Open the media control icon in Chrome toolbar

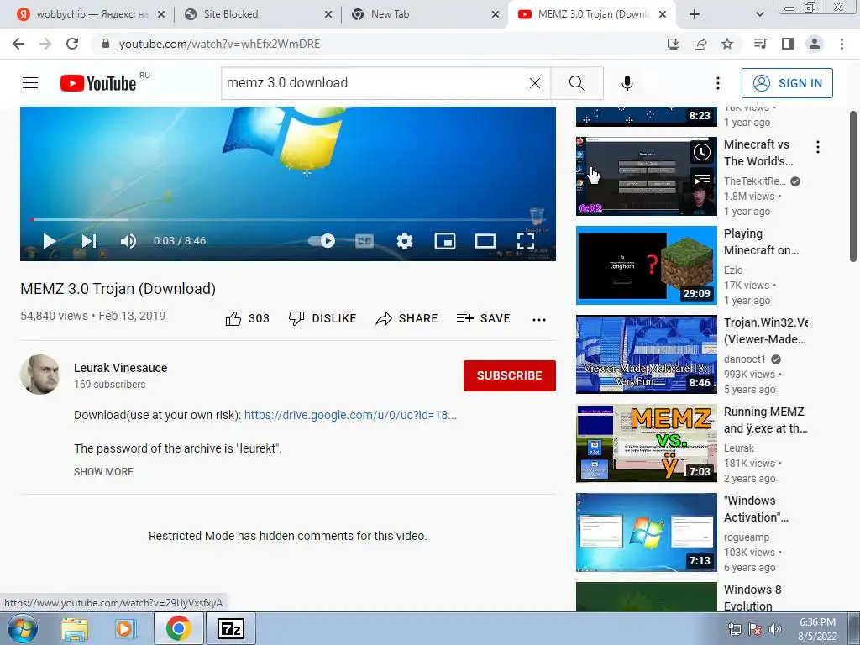pyautogui.click(x=761, y=44)
